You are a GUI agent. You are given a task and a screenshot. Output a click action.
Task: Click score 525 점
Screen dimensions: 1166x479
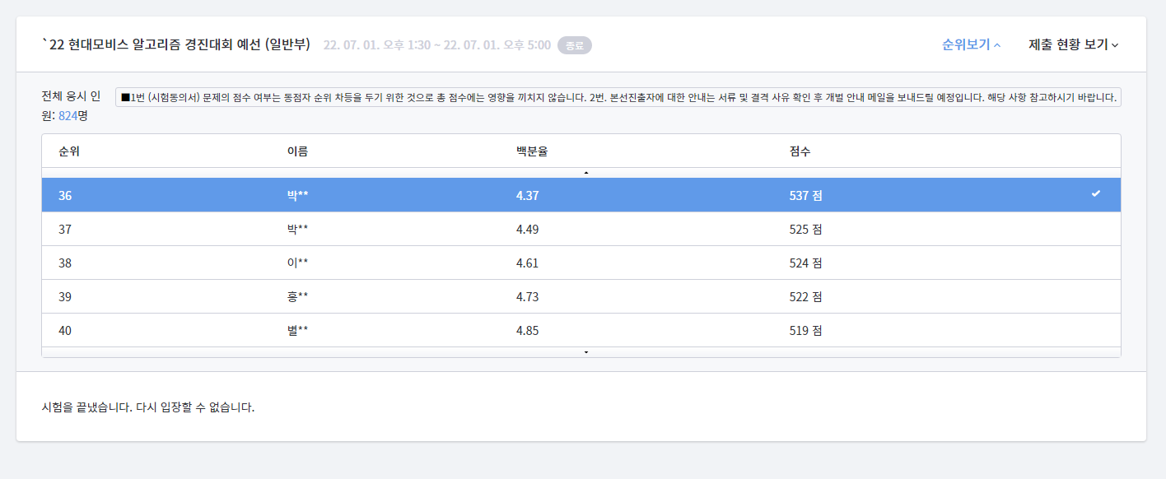tap(805, 230)
